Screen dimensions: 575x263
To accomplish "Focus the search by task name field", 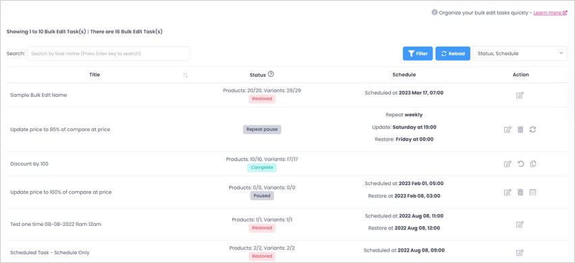I will [109, 53].
